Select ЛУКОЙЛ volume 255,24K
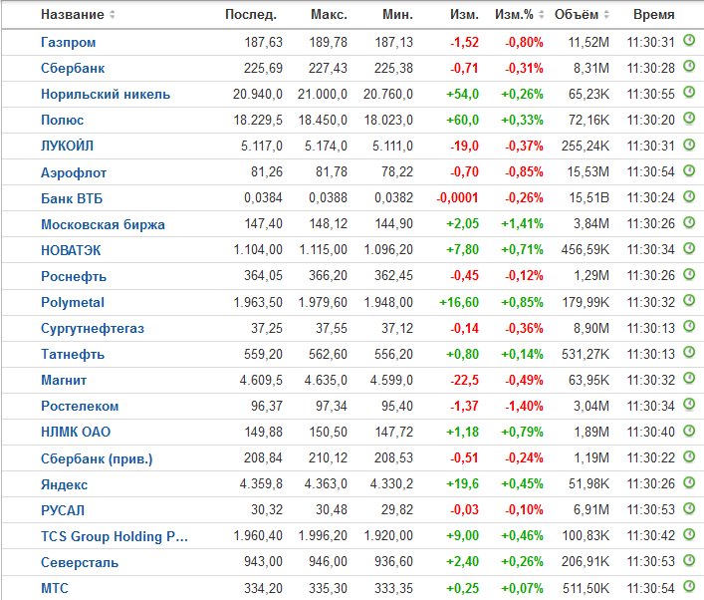The width and height of the screenshot is (704, 600). pyautogui.click(x=586, y=147)
